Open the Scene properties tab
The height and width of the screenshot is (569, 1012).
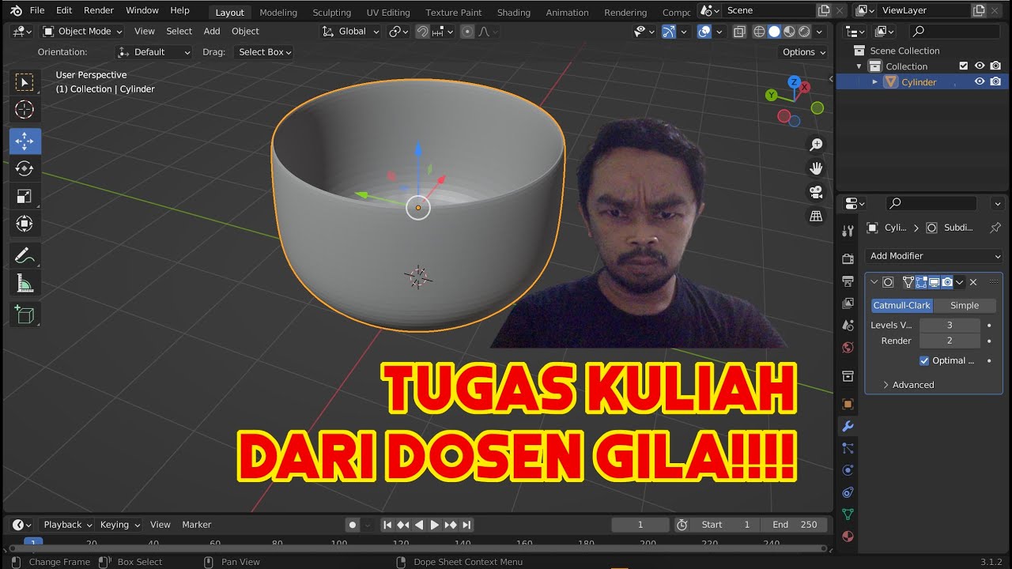click(x=848, y=325)
